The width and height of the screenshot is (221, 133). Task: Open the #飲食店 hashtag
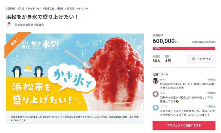click(70, 9)
